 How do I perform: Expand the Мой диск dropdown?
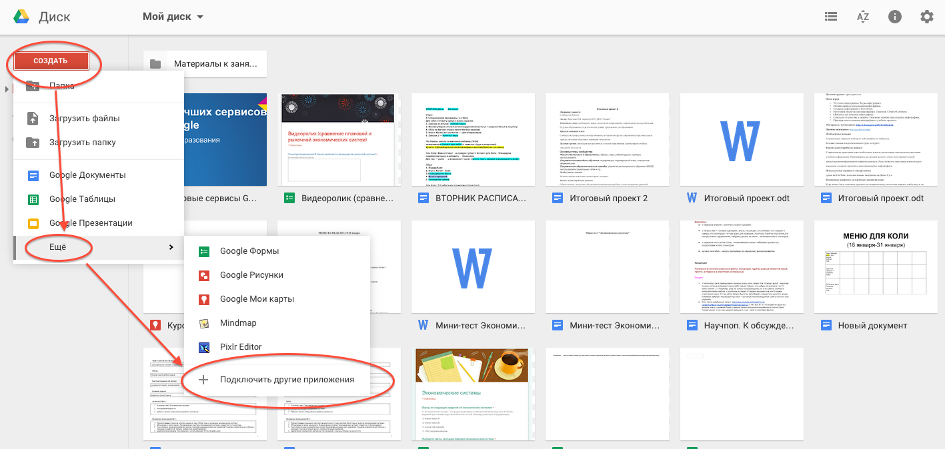[173, 17]
